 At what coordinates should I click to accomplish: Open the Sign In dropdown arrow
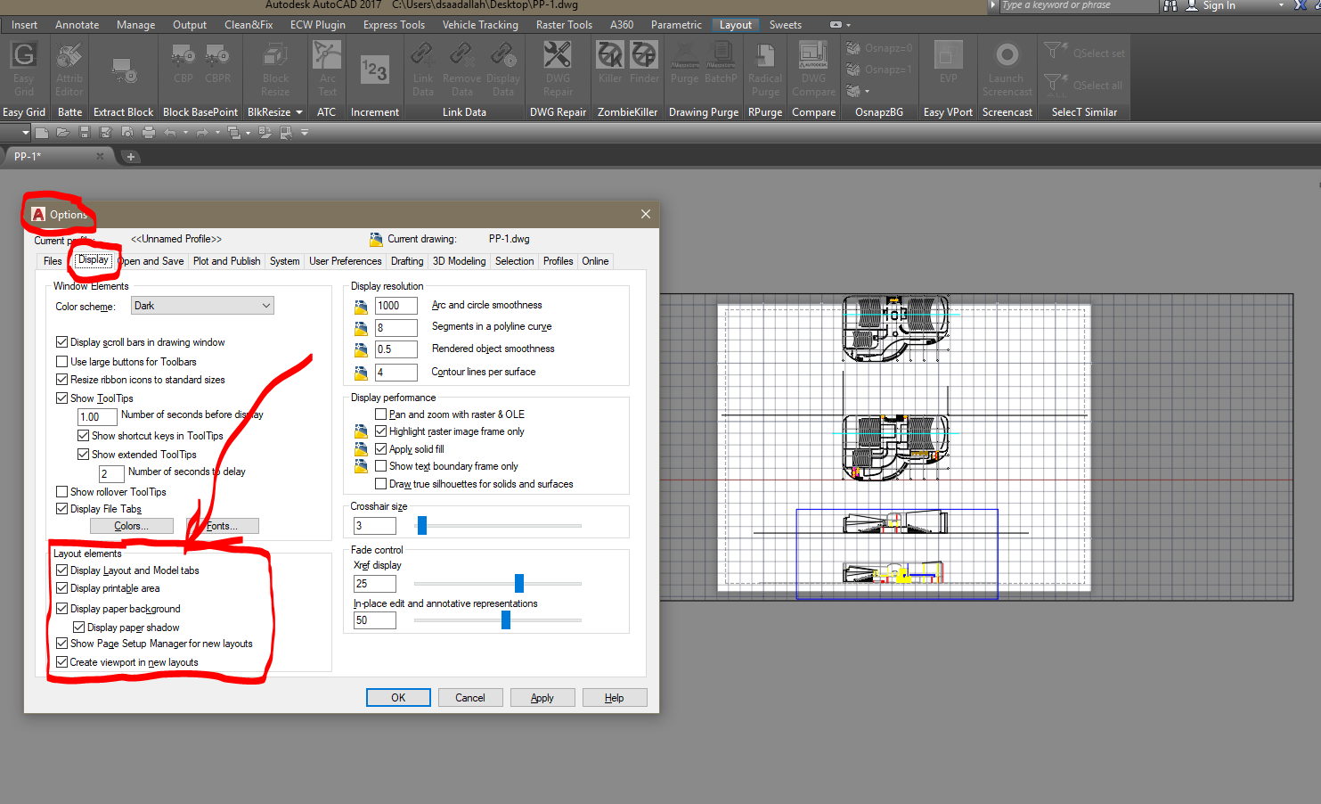tap(1282, 5)
